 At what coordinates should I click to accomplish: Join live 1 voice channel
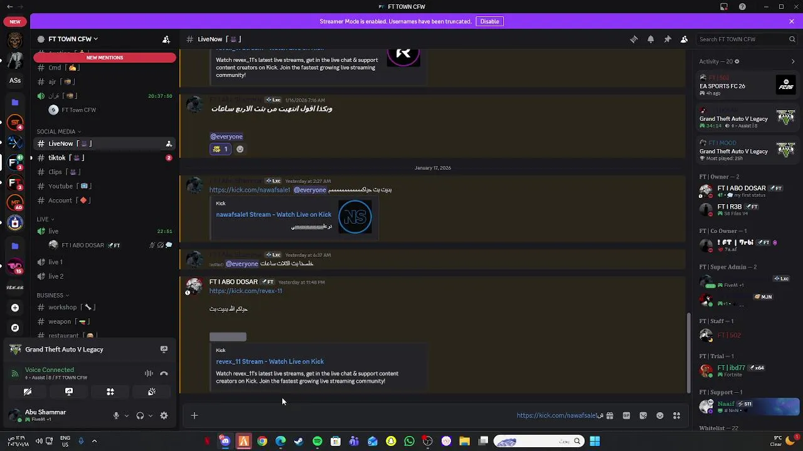(104, 262)
